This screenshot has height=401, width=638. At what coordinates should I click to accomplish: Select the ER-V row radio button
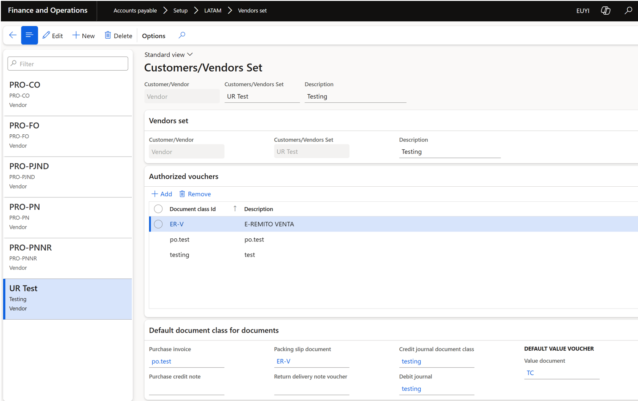[158, 224]
